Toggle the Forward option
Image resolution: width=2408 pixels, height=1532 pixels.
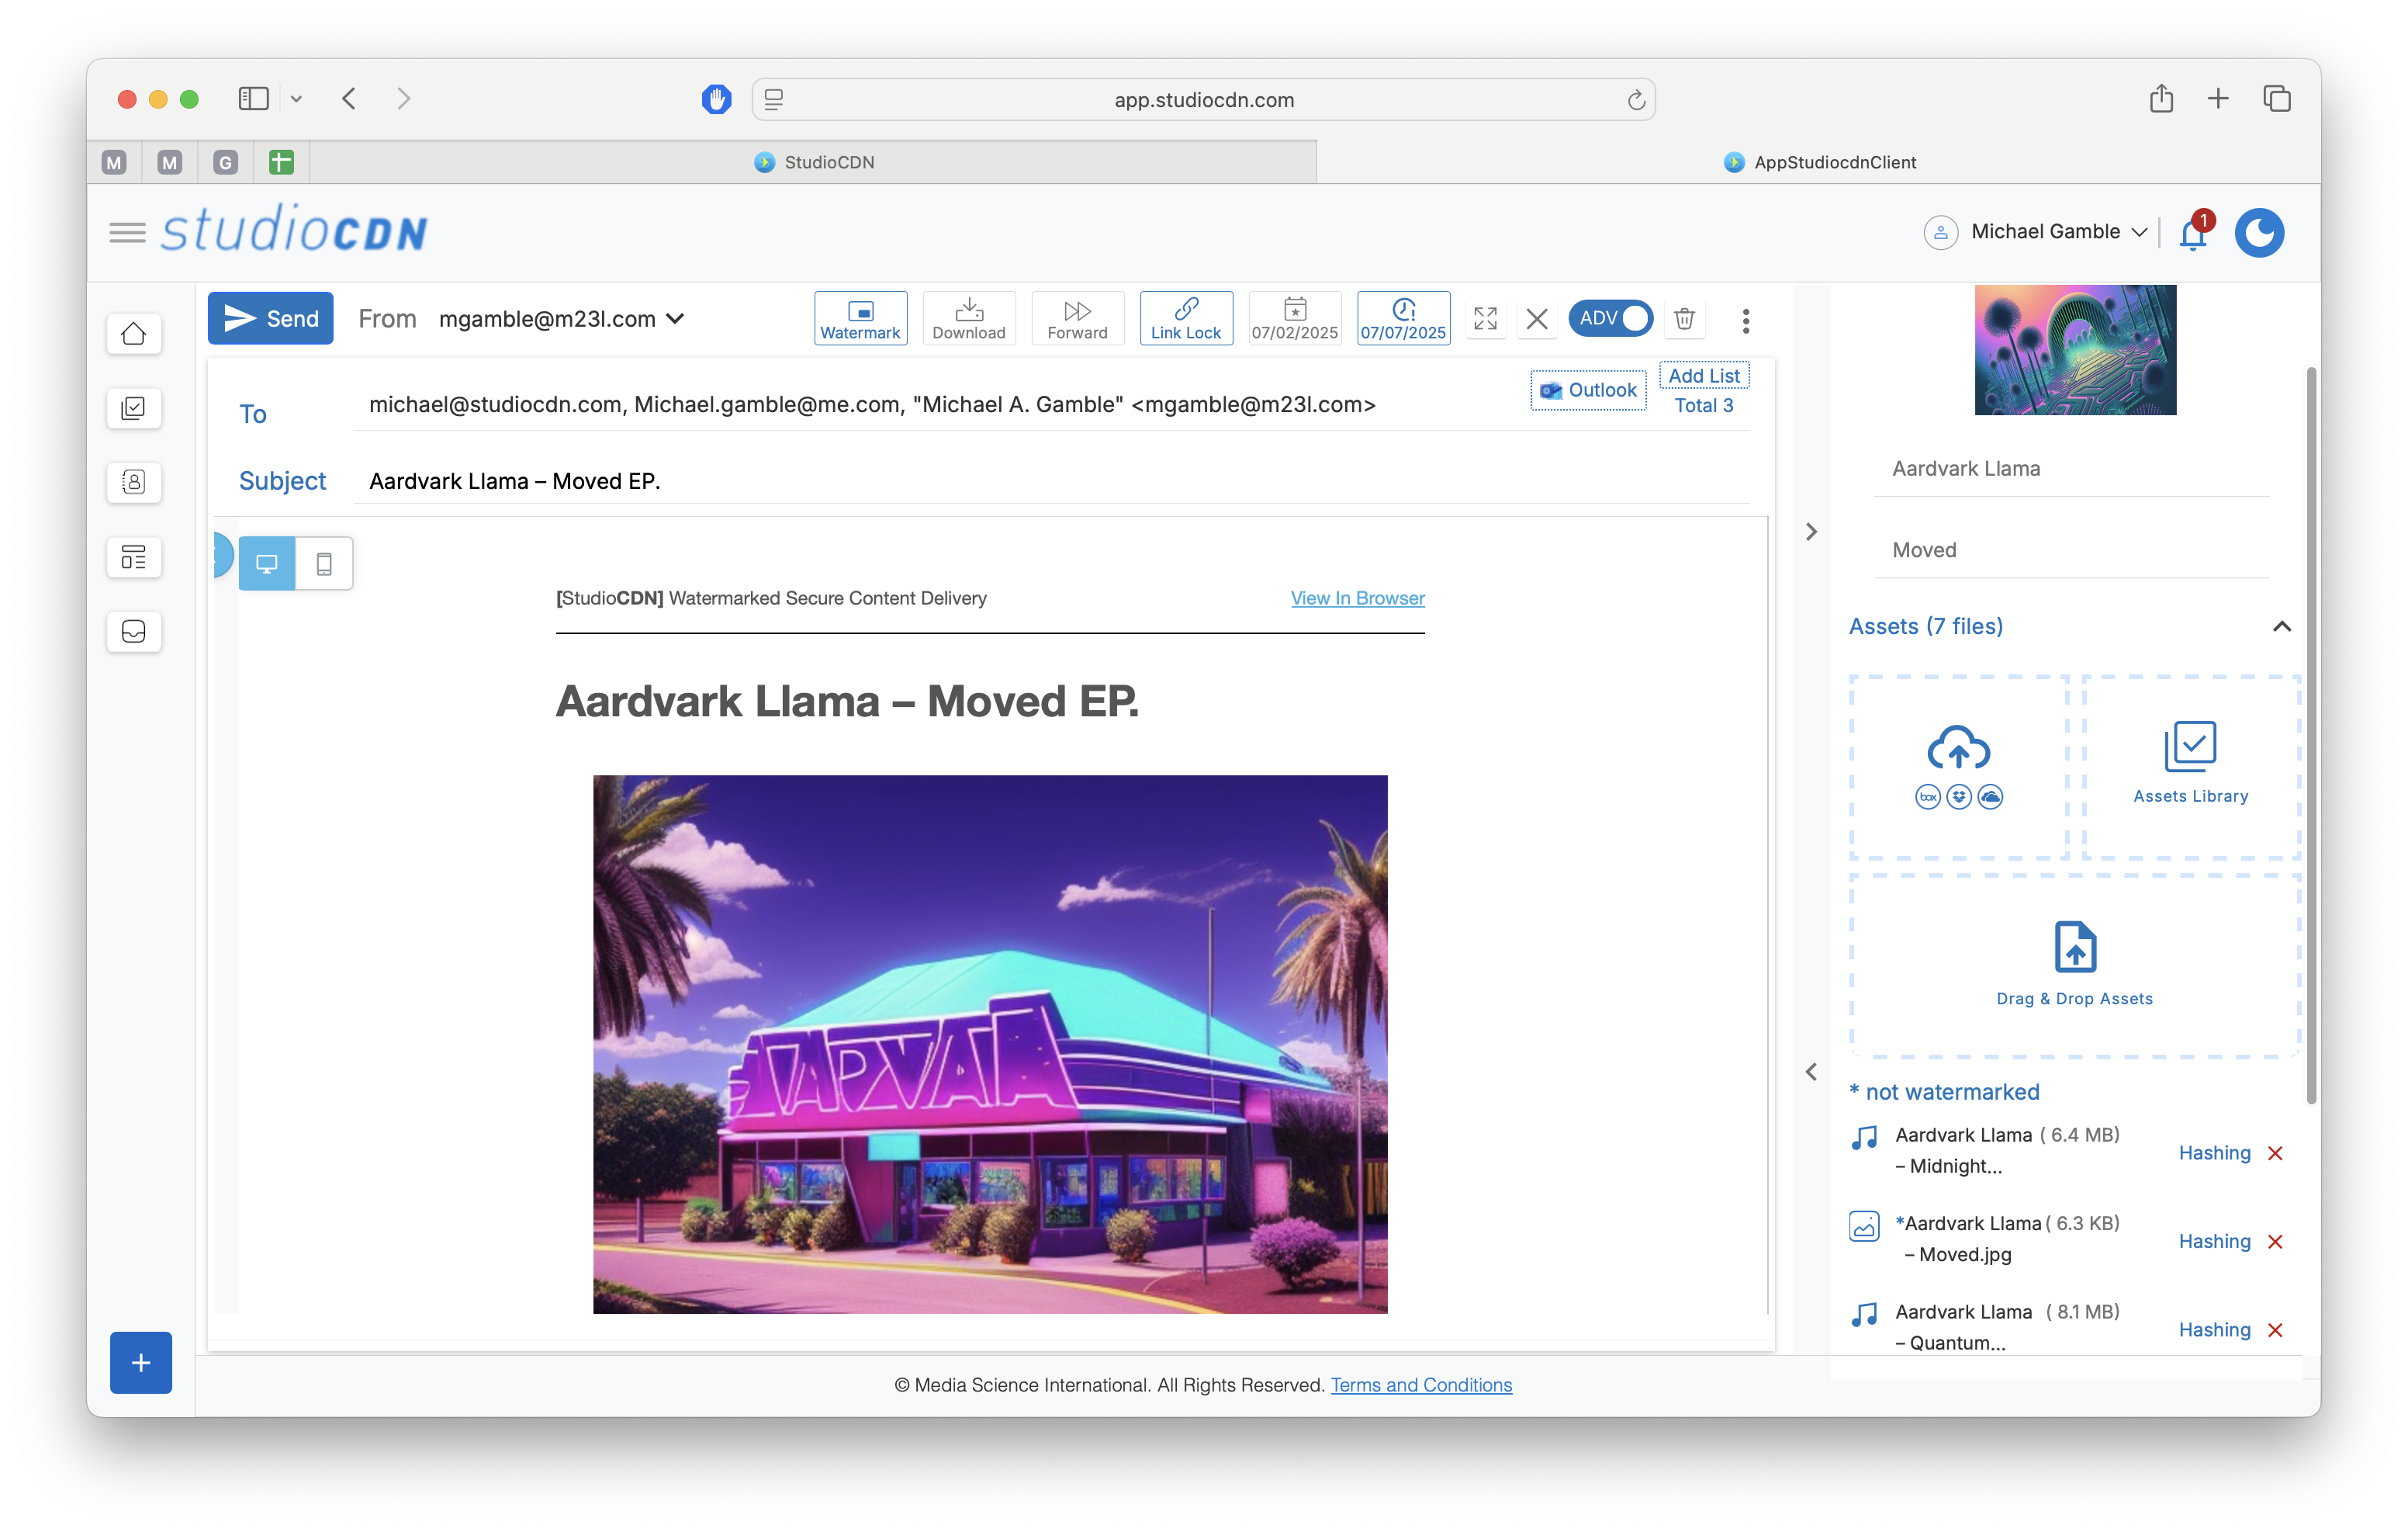click(x=1077, y=318)
